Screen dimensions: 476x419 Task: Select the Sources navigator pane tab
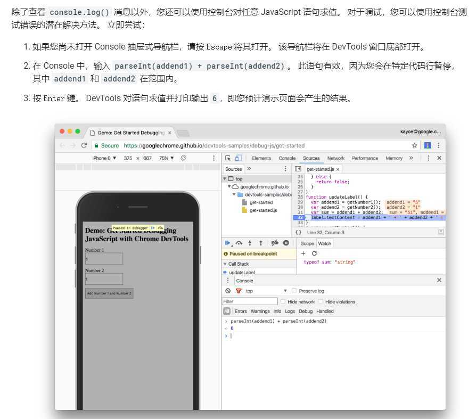[x=233, y=169]
